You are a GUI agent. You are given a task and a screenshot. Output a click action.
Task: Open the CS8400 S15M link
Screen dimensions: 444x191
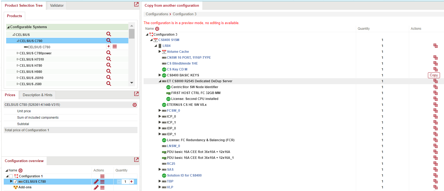coord(169,40)
